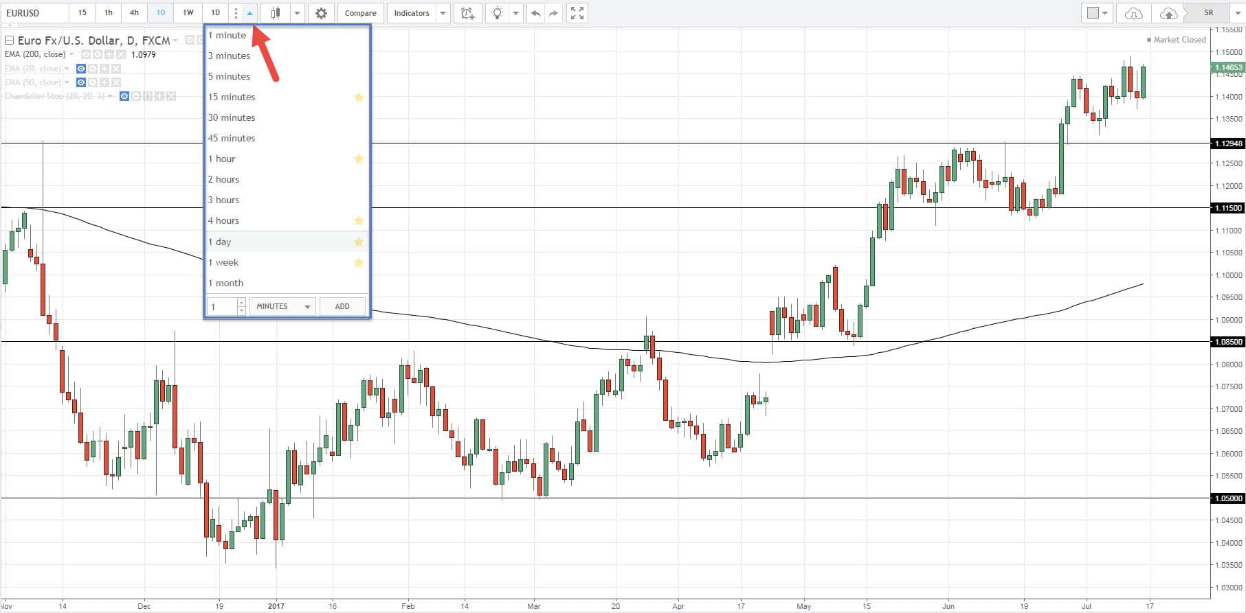Unfavorite the 15 minutes interval star
1246x613 pixels.
(x=358, y=97)
